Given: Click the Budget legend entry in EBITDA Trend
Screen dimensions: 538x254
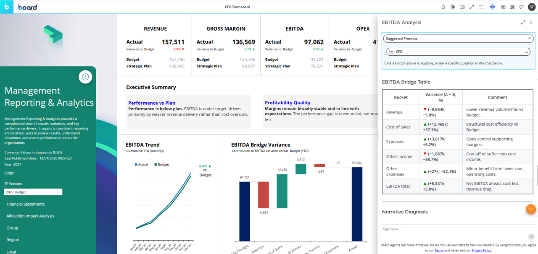Looking at the screenshot, I should pyautogui.click(x=162, y=165).
